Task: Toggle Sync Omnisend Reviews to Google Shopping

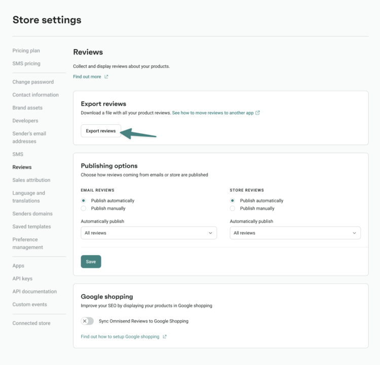Action: coord(87,321)
